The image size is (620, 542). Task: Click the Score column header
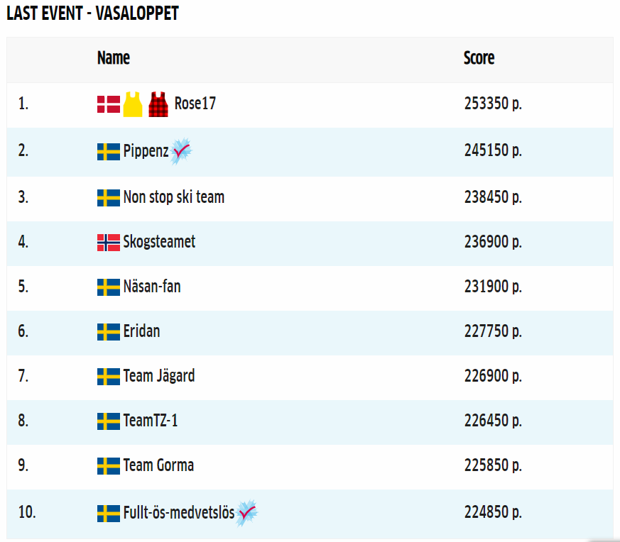click(x=479, y=58)
